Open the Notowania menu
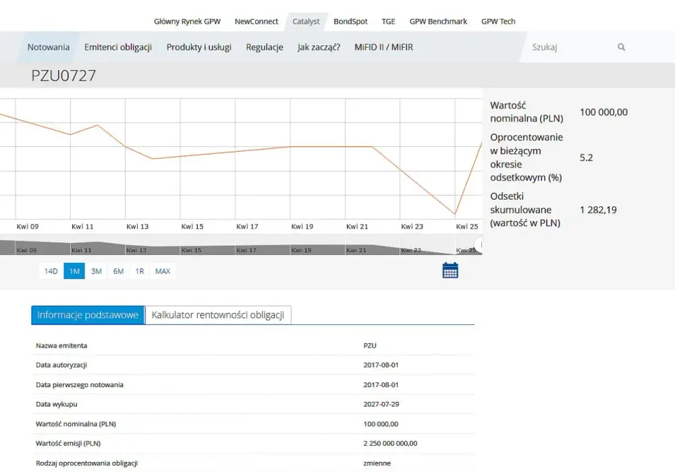The width and height of the screenshot is (675, 472). 48,47
